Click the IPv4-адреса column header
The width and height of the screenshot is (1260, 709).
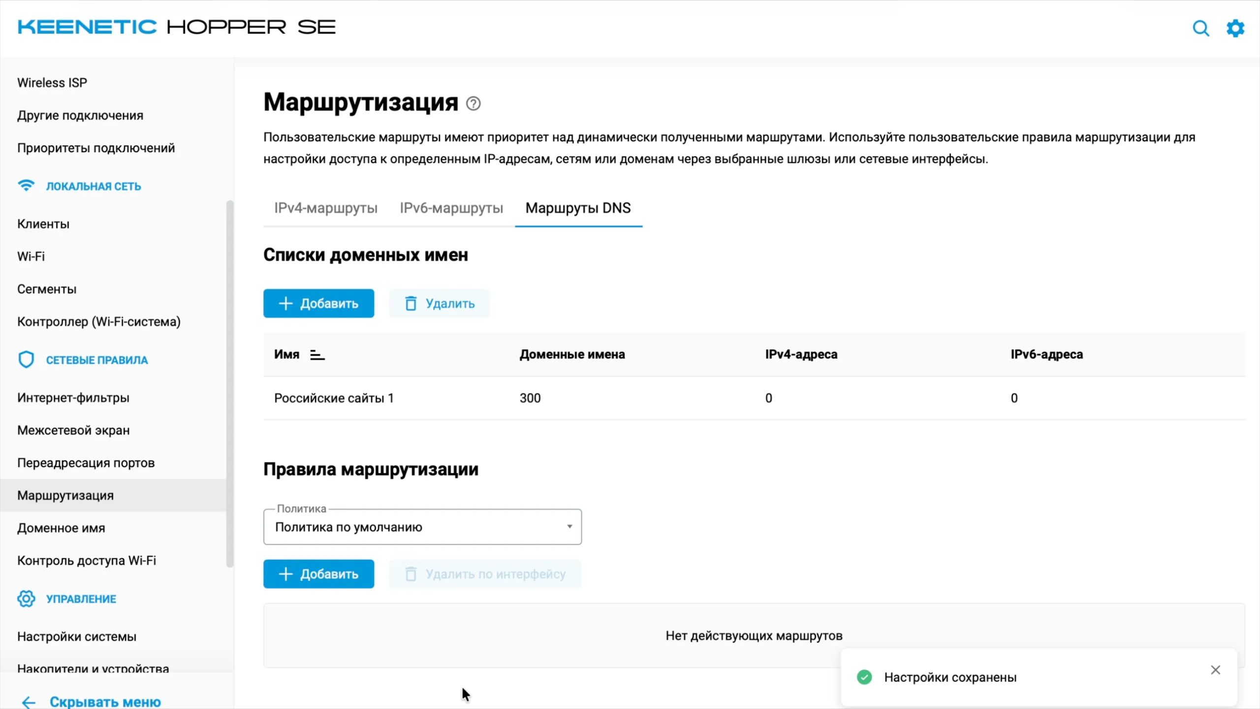[x=801, y=354]
